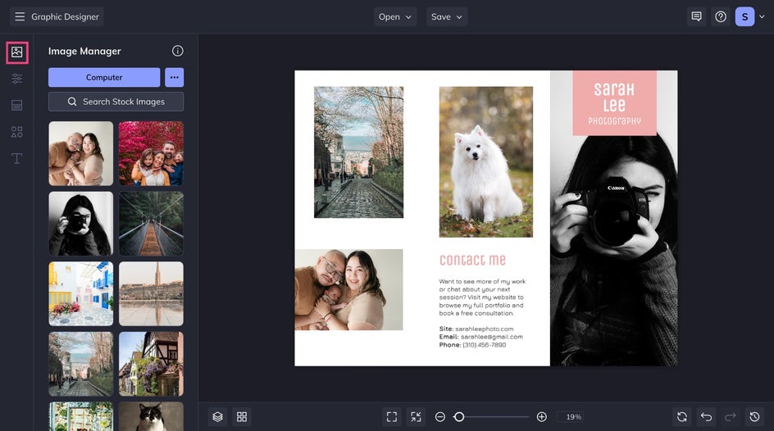
Task: Select the cat thumbnail at panel bottom
Action: tap(151, 416)
